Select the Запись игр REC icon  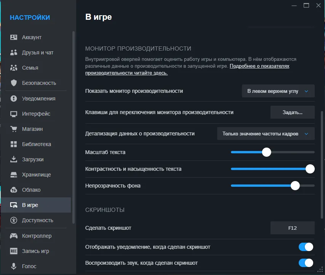[x=13, y=251]
